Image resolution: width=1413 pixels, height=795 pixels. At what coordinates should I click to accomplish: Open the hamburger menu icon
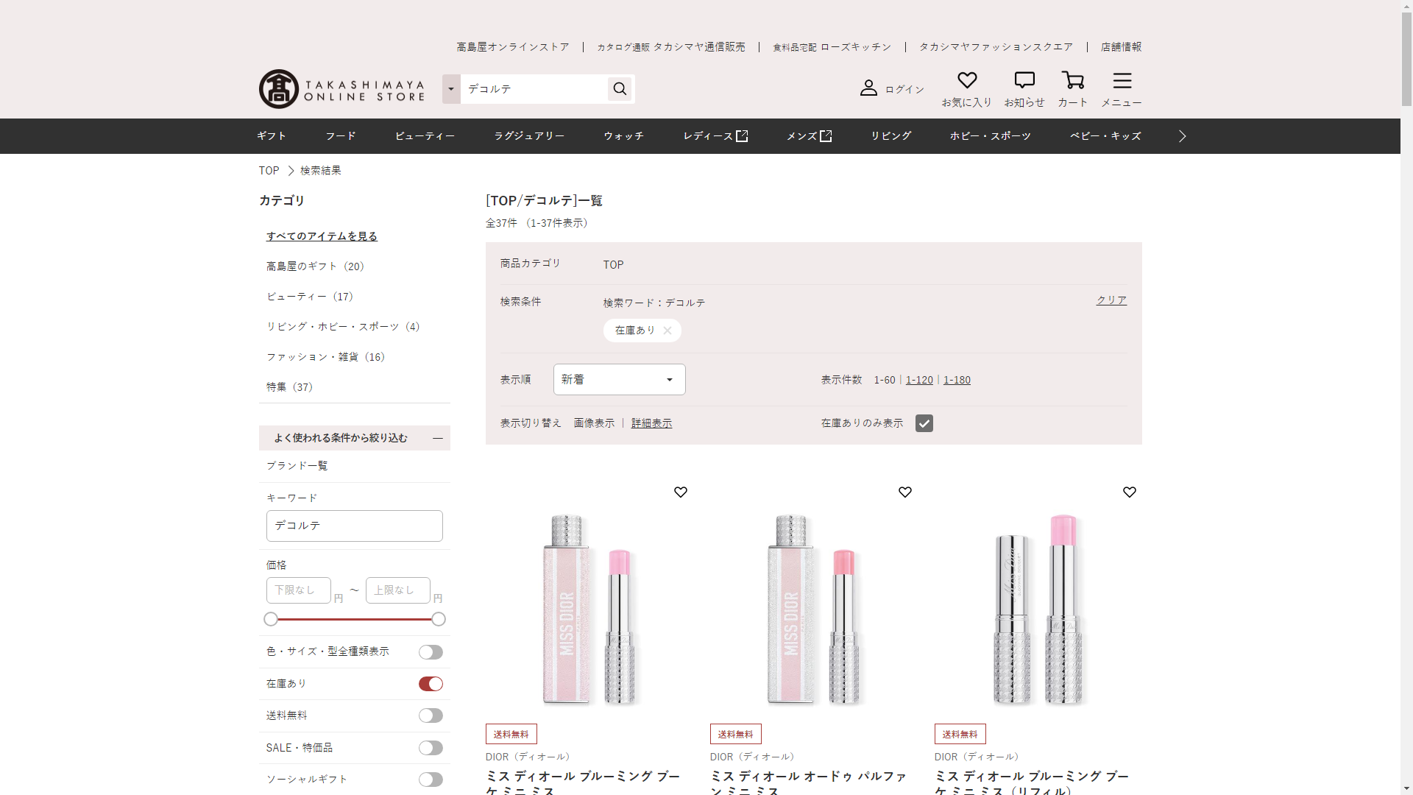tap(1122, 80)
